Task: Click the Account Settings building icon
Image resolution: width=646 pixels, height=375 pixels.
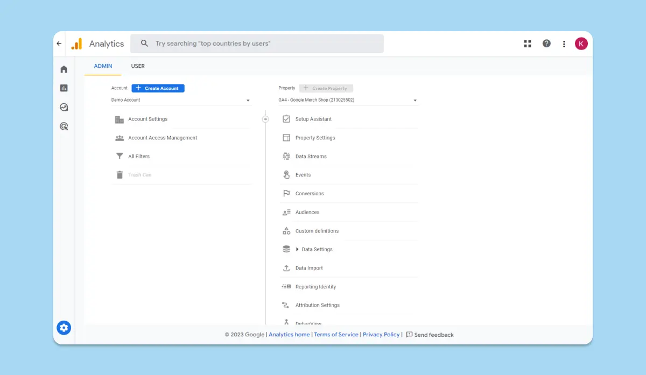Action: click(x=120, y=119)
